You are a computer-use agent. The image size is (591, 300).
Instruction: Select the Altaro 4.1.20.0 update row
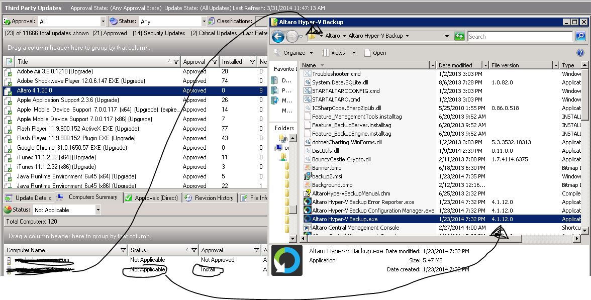(x=135, y=90)
